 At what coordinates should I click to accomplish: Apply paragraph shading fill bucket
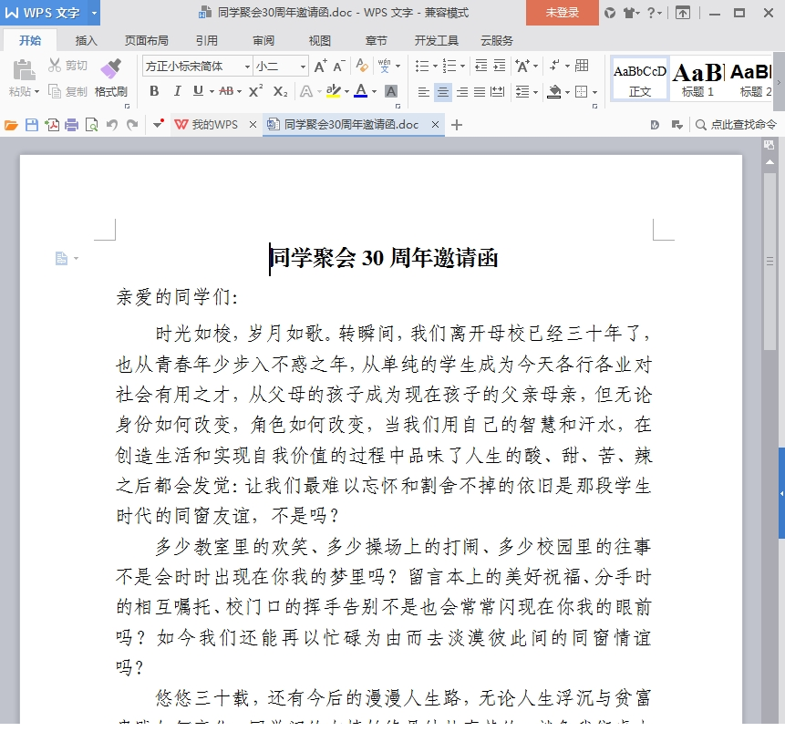pos(554,92)
